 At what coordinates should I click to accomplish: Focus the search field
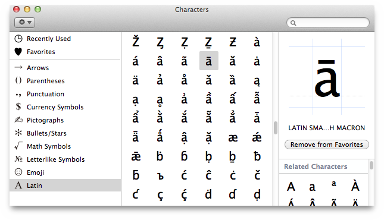pyautogui.click(x=328, y=23)
